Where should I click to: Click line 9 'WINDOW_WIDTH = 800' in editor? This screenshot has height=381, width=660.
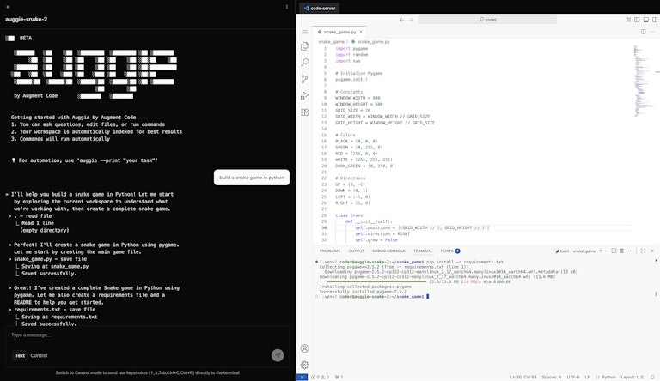tap(357, 98)
